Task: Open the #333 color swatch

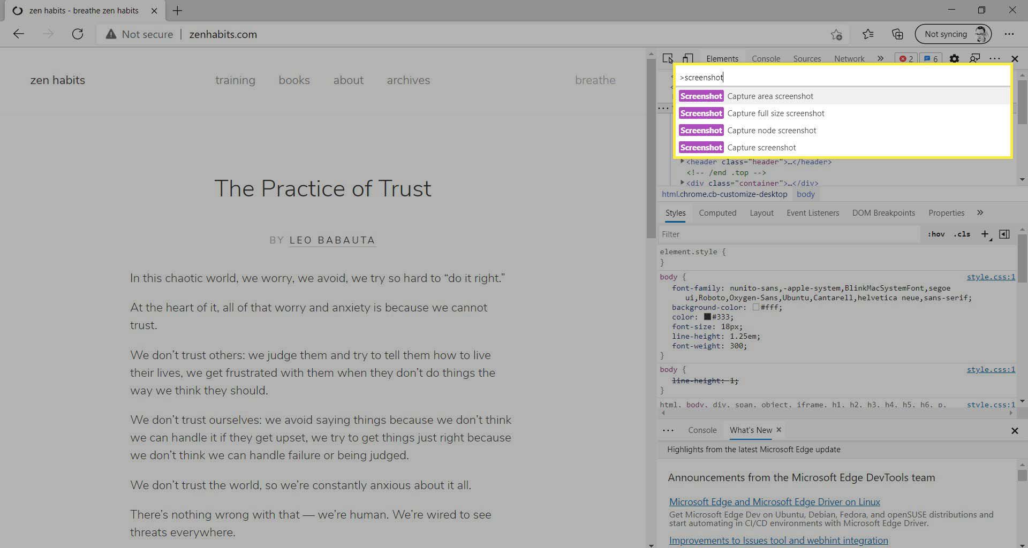Action: coord(707,317)
